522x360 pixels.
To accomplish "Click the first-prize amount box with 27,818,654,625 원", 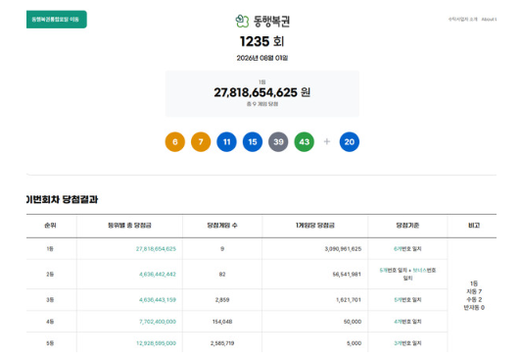I will [x=262, y=93].
